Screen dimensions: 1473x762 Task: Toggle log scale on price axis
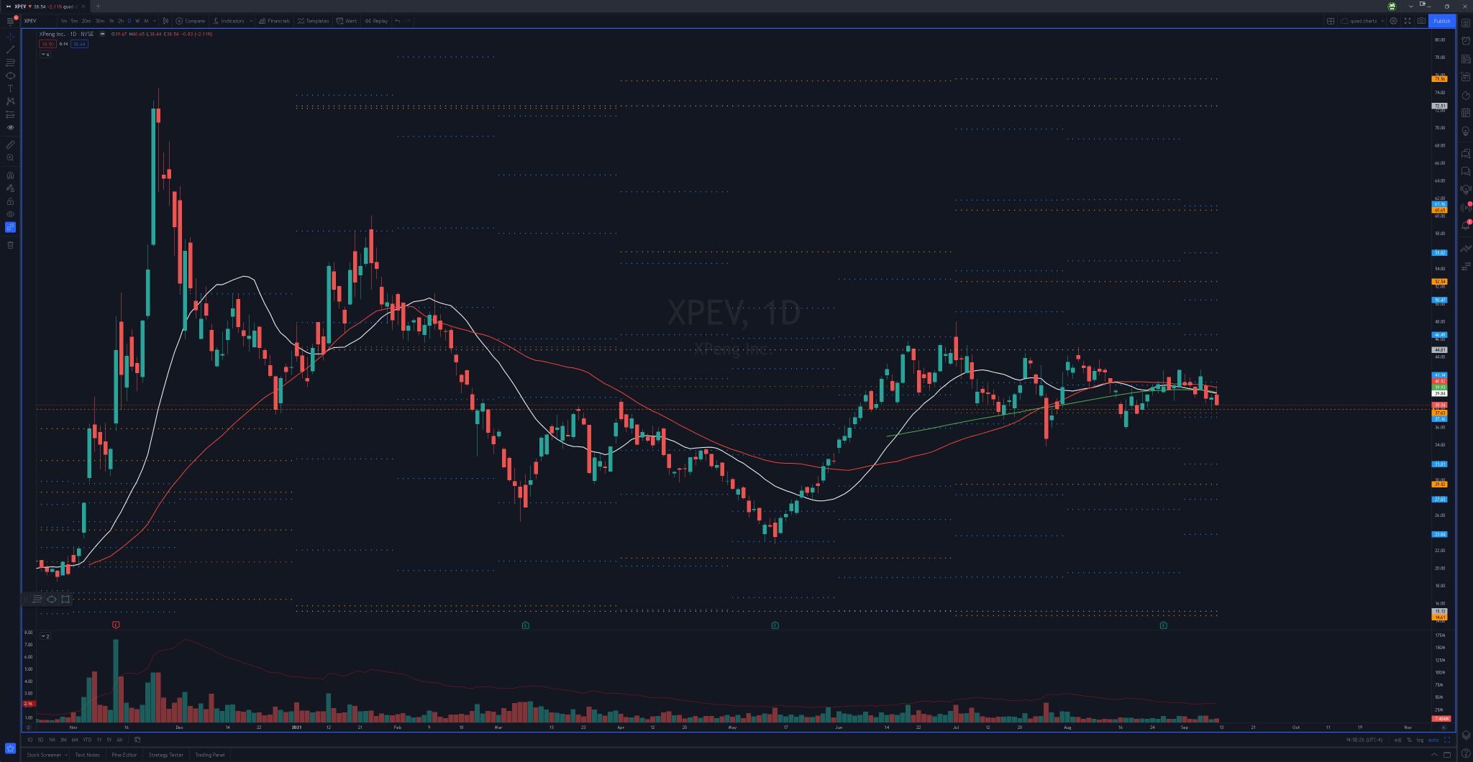coord(1420,740)
